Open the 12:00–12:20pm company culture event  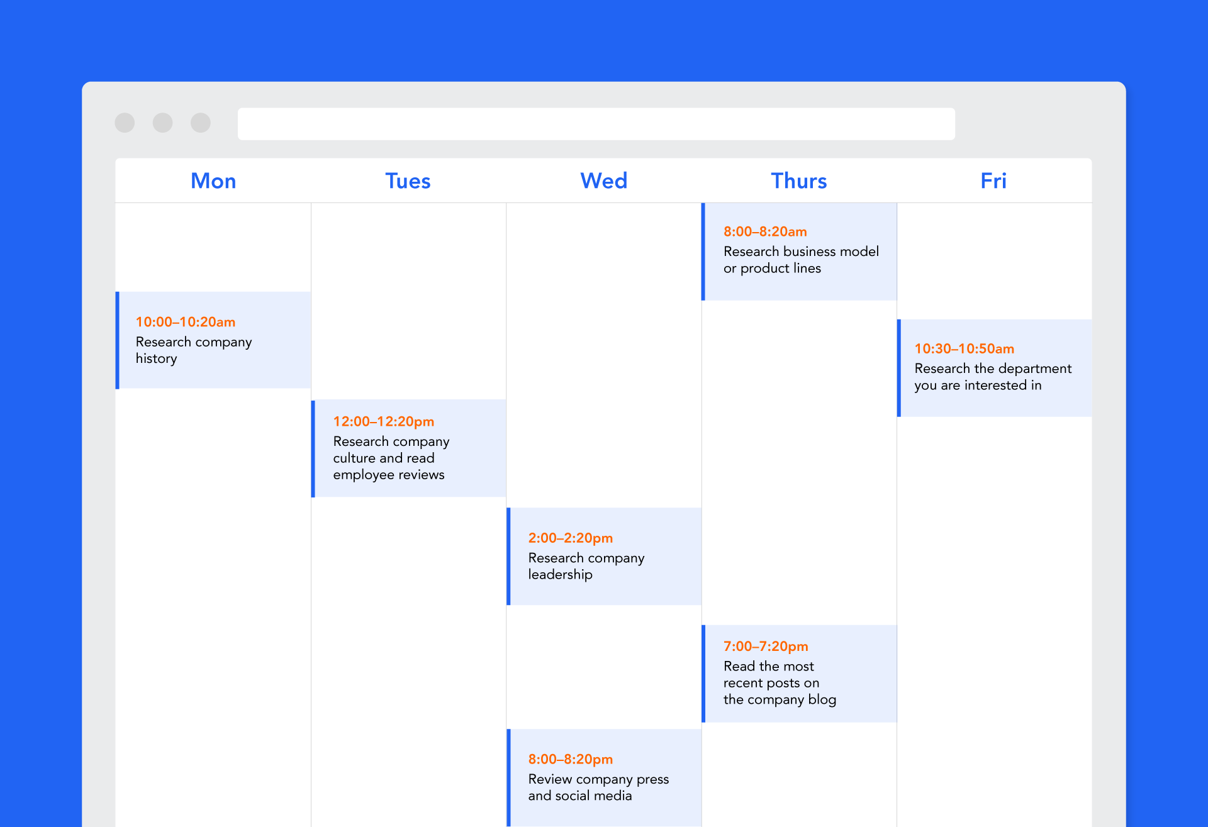coord(409,448)
